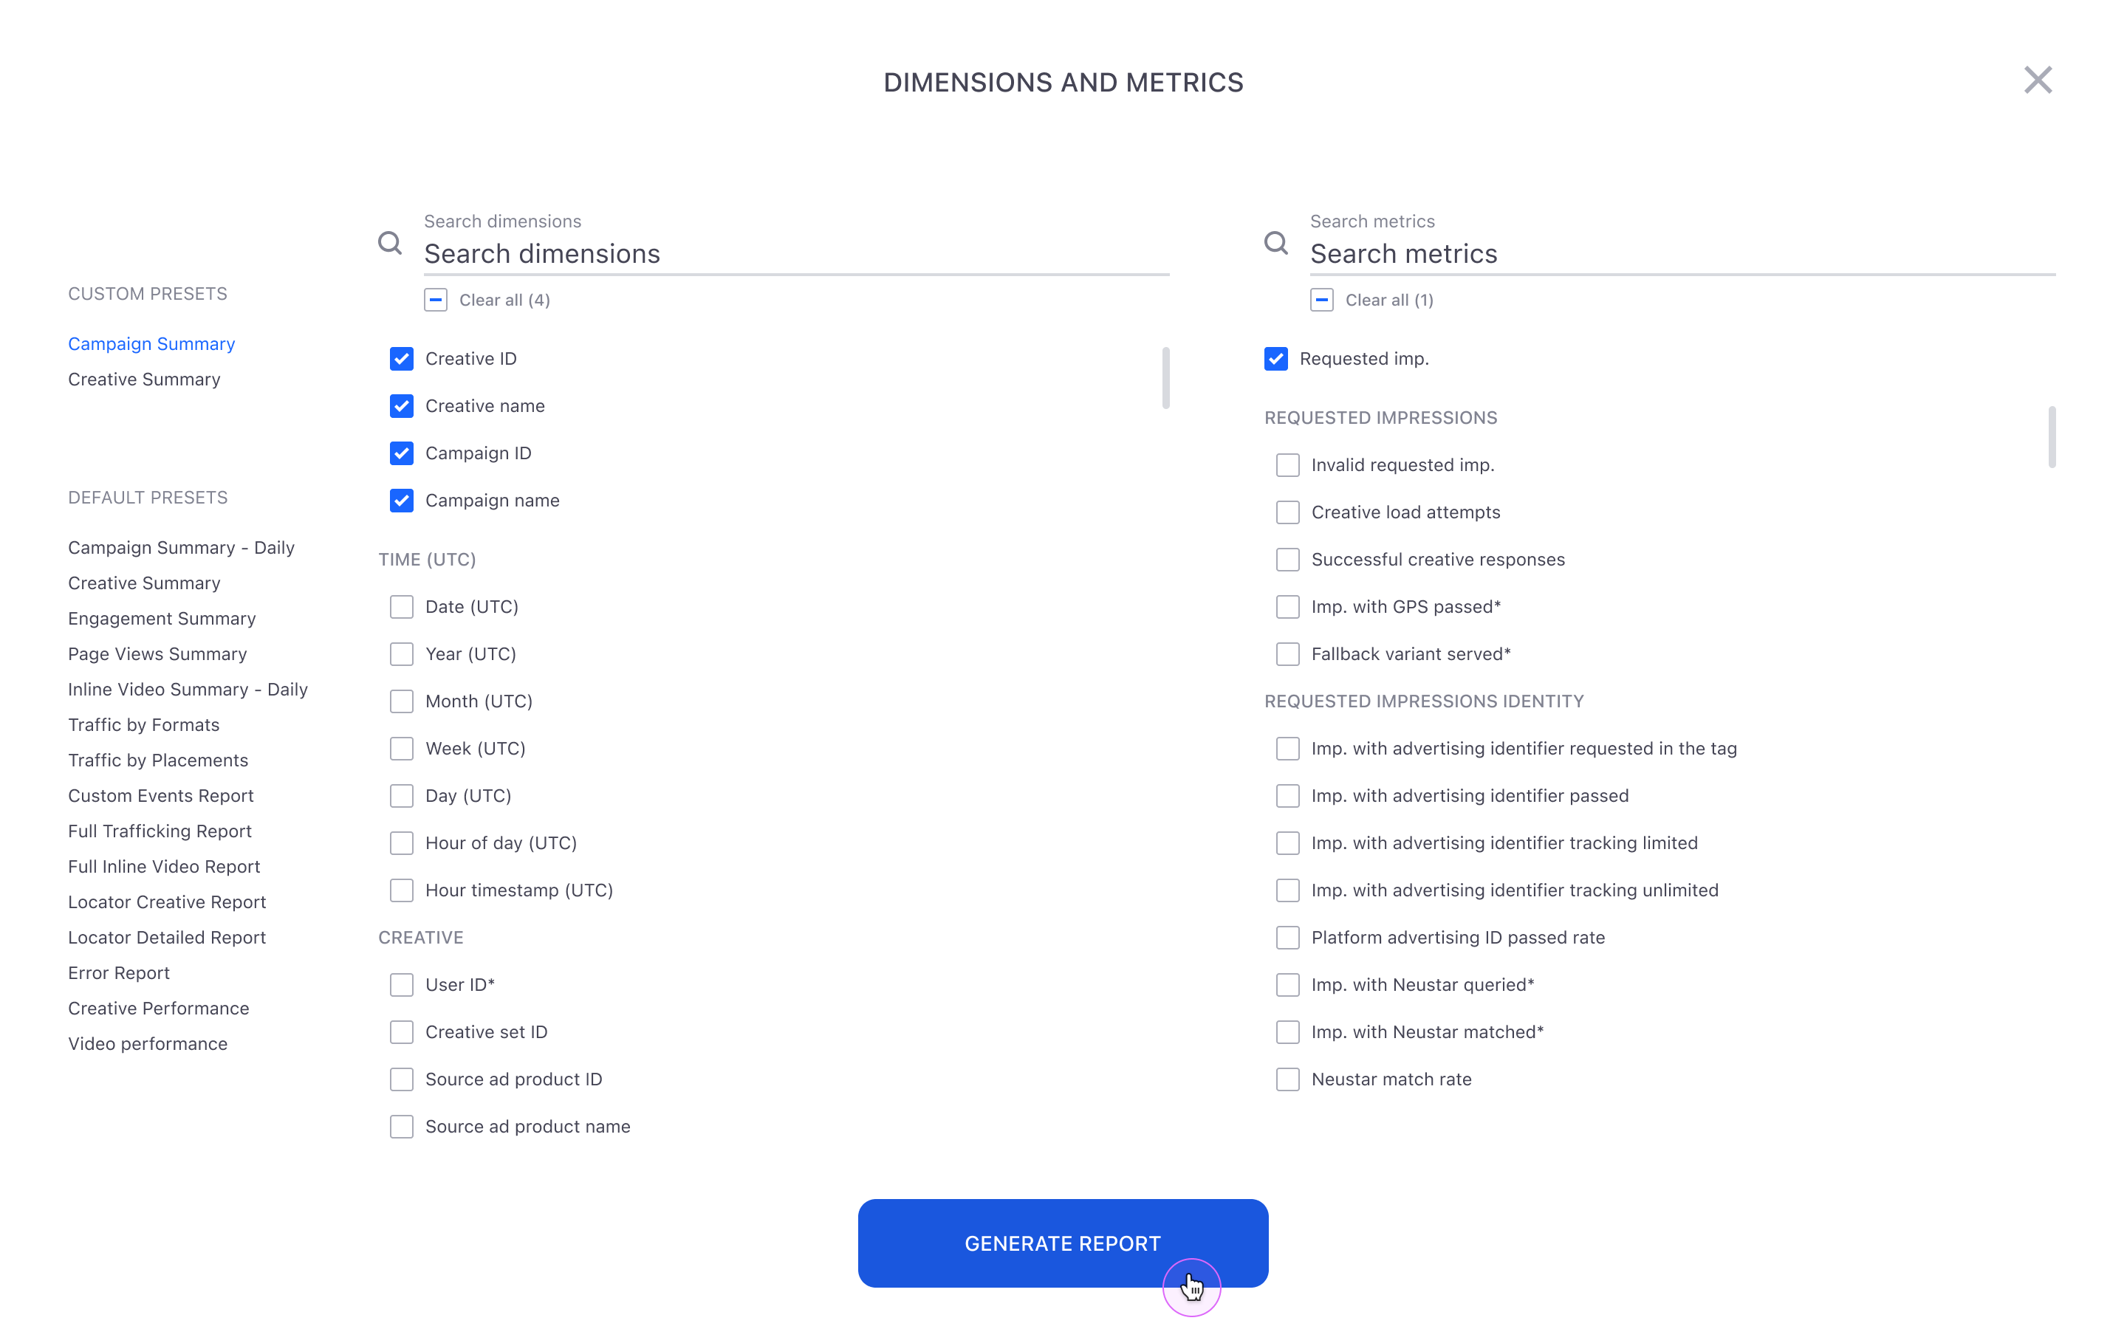Check the Creative set ID dimension
This screenshot has width=2127, height=1329.
pos(402,1032)
